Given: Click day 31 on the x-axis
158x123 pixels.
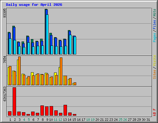Looking at the screenshot, I should coord(148,120).
